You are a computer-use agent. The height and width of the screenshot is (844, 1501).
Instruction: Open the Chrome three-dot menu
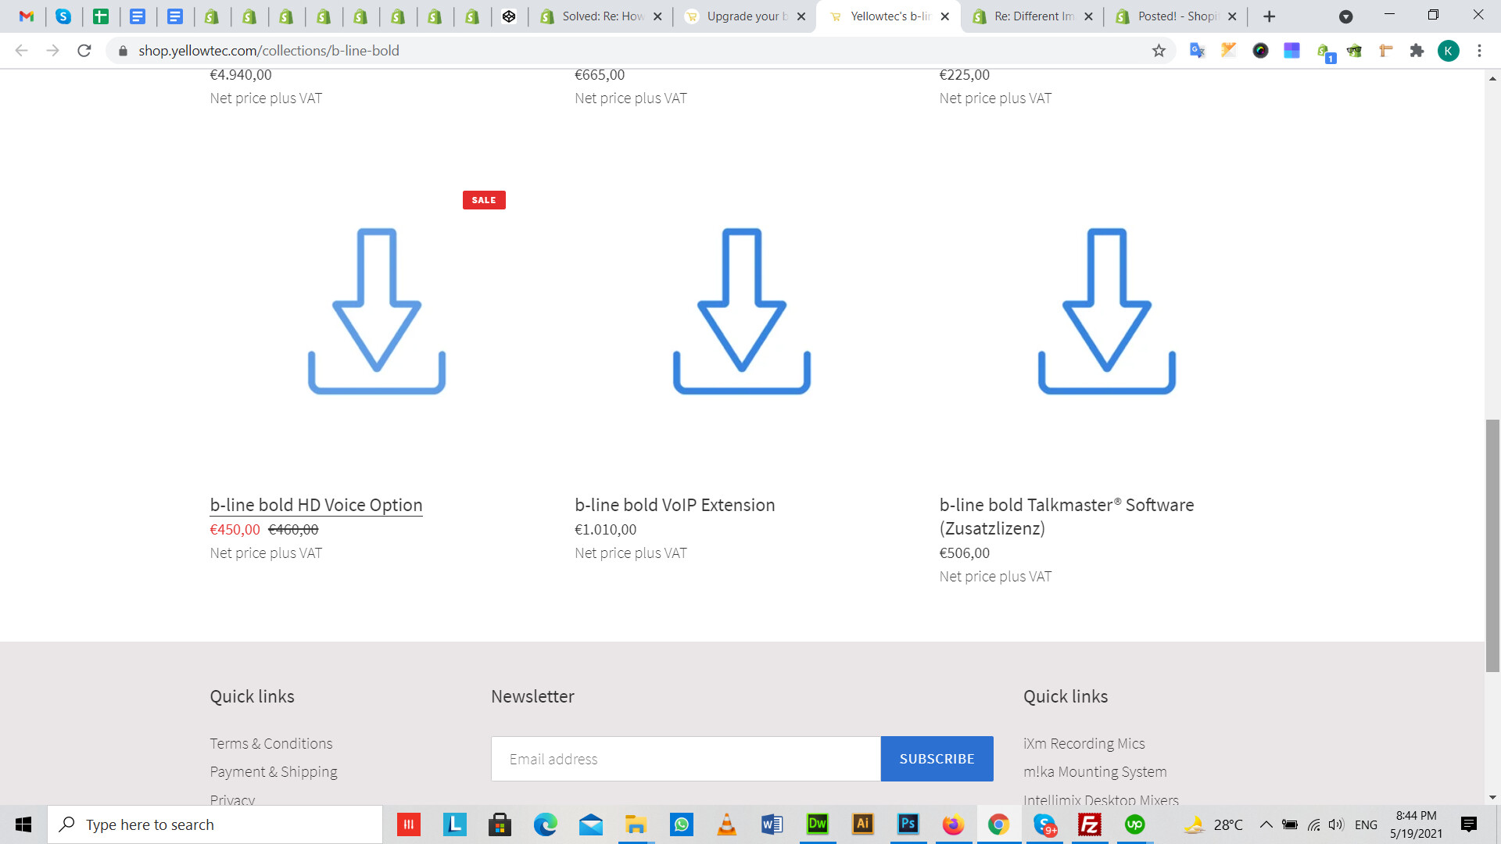pos(1479,51)
